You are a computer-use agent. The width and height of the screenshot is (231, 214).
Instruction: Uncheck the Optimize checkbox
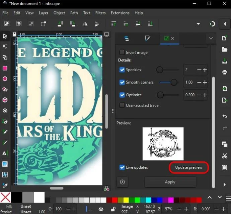click(x=122, y=95)
